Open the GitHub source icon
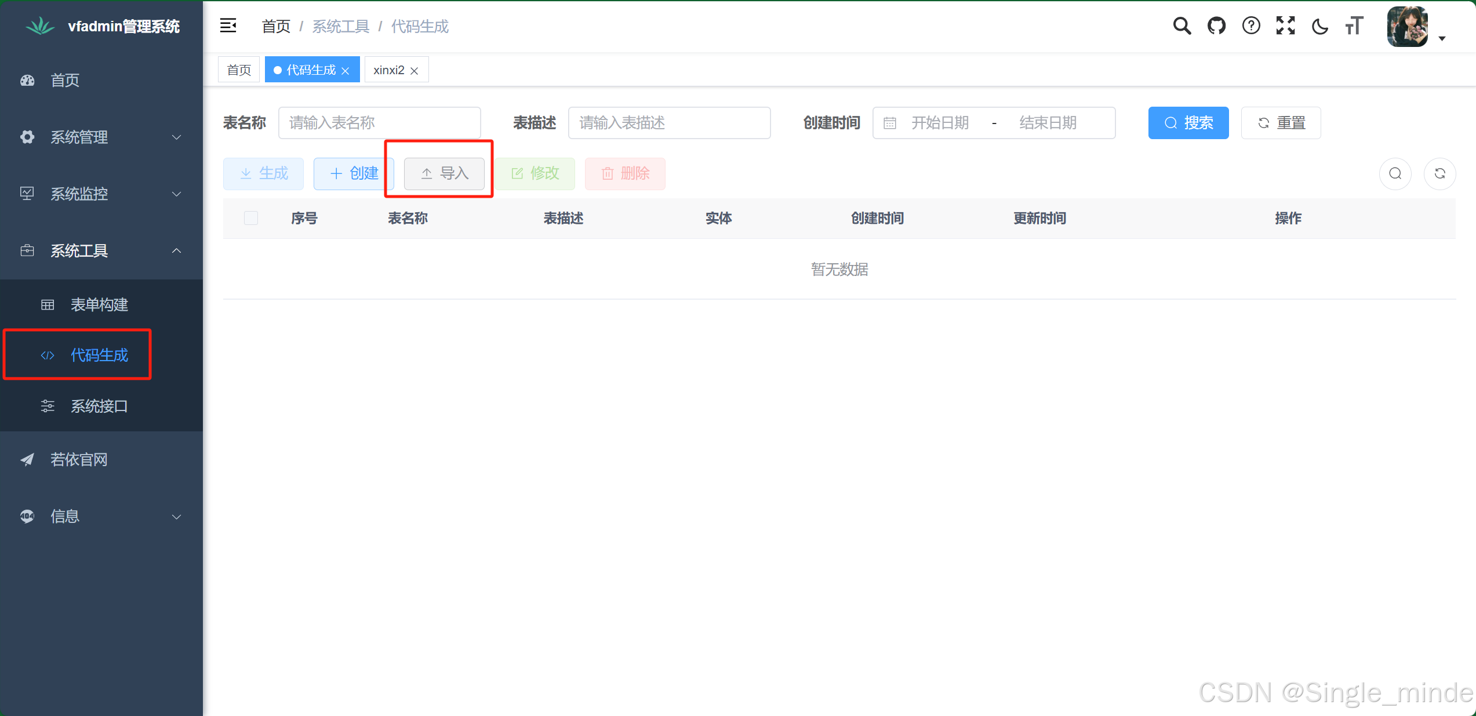The height and width of the screenshot is (716, 1476). pyautogui.click(x=1216, y=26)
